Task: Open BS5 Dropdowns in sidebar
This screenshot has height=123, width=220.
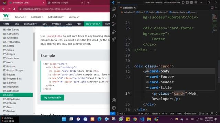Action: point(11,99)
